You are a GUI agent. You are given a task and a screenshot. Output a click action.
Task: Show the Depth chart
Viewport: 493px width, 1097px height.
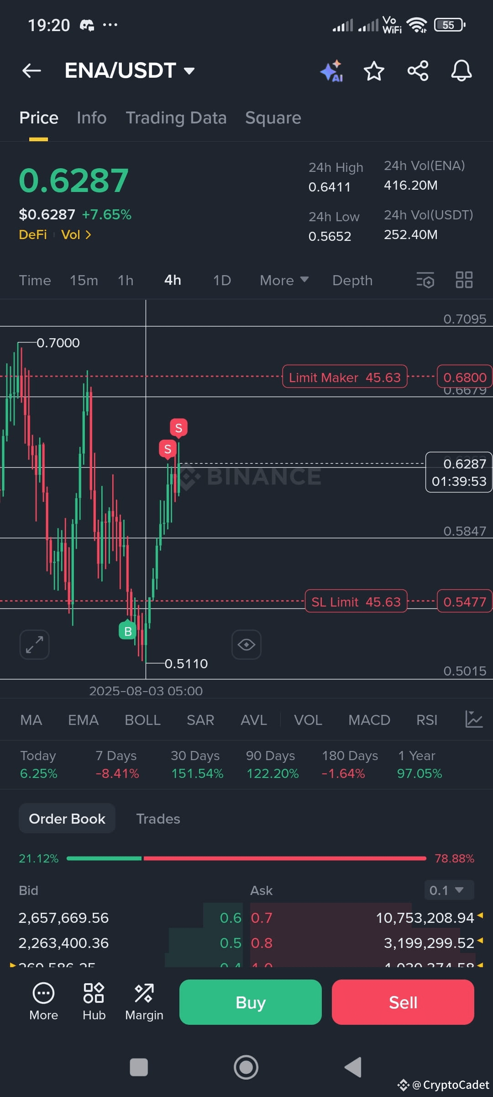click(x=352, y=280)
